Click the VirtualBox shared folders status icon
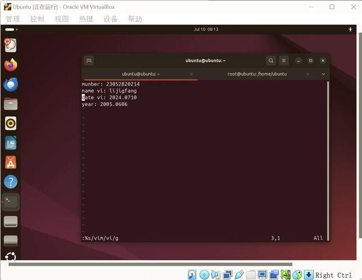 [251, 275]
